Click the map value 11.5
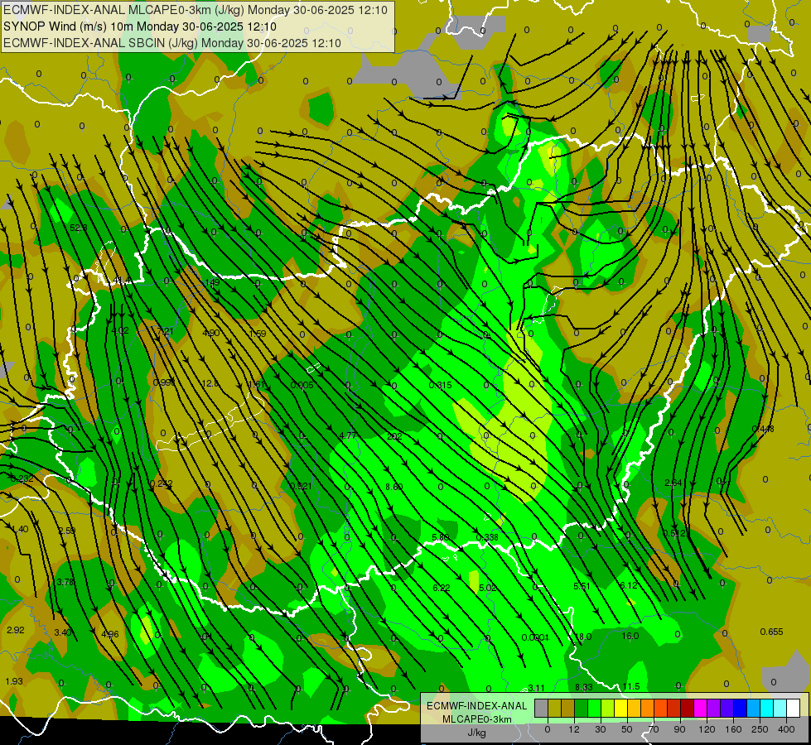811x745 pixels. coord(631,686)
